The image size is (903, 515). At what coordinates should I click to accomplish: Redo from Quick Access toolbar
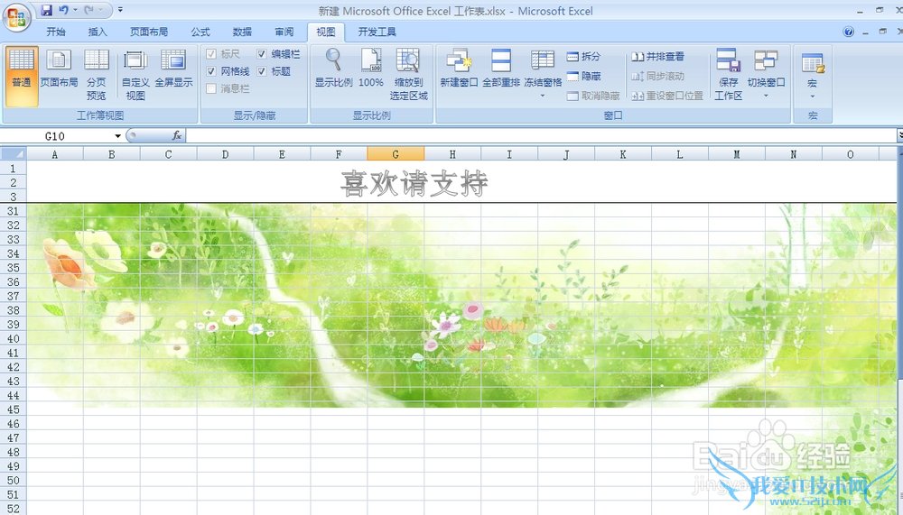point(89,10)
